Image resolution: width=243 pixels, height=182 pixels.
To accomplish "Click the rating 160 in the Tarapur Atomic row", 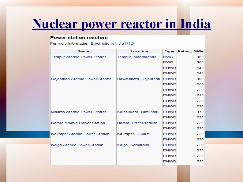I will (200, 57).
